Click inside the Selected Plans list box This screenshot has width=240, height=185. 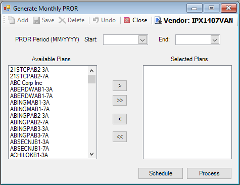(x=187, y=112)
